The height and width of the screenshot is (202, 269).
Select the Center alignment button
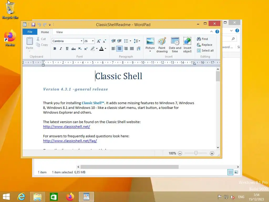(120, 49)
